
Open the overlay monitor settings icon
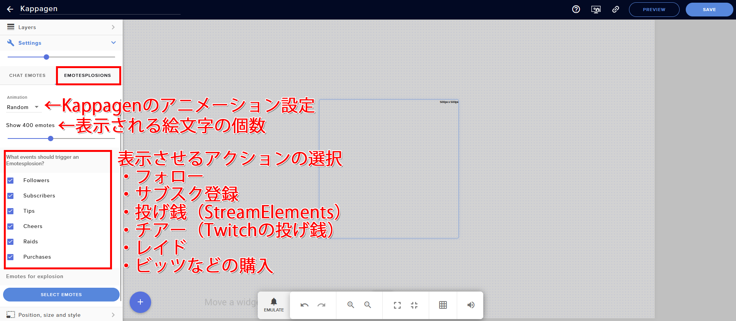point(596,9)
